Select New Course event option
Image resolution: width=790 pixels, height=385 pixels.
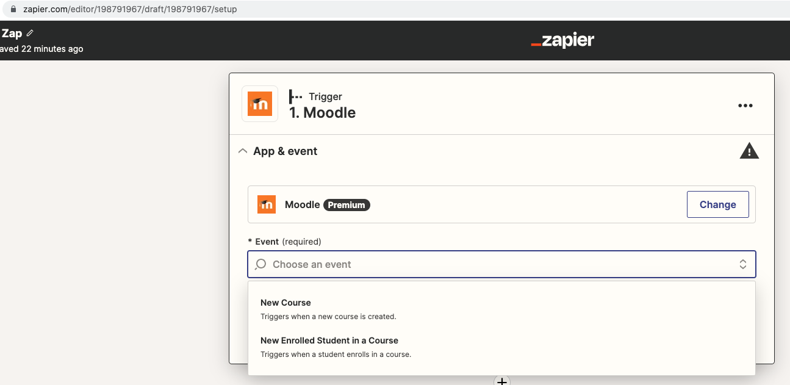click(285, 303)
